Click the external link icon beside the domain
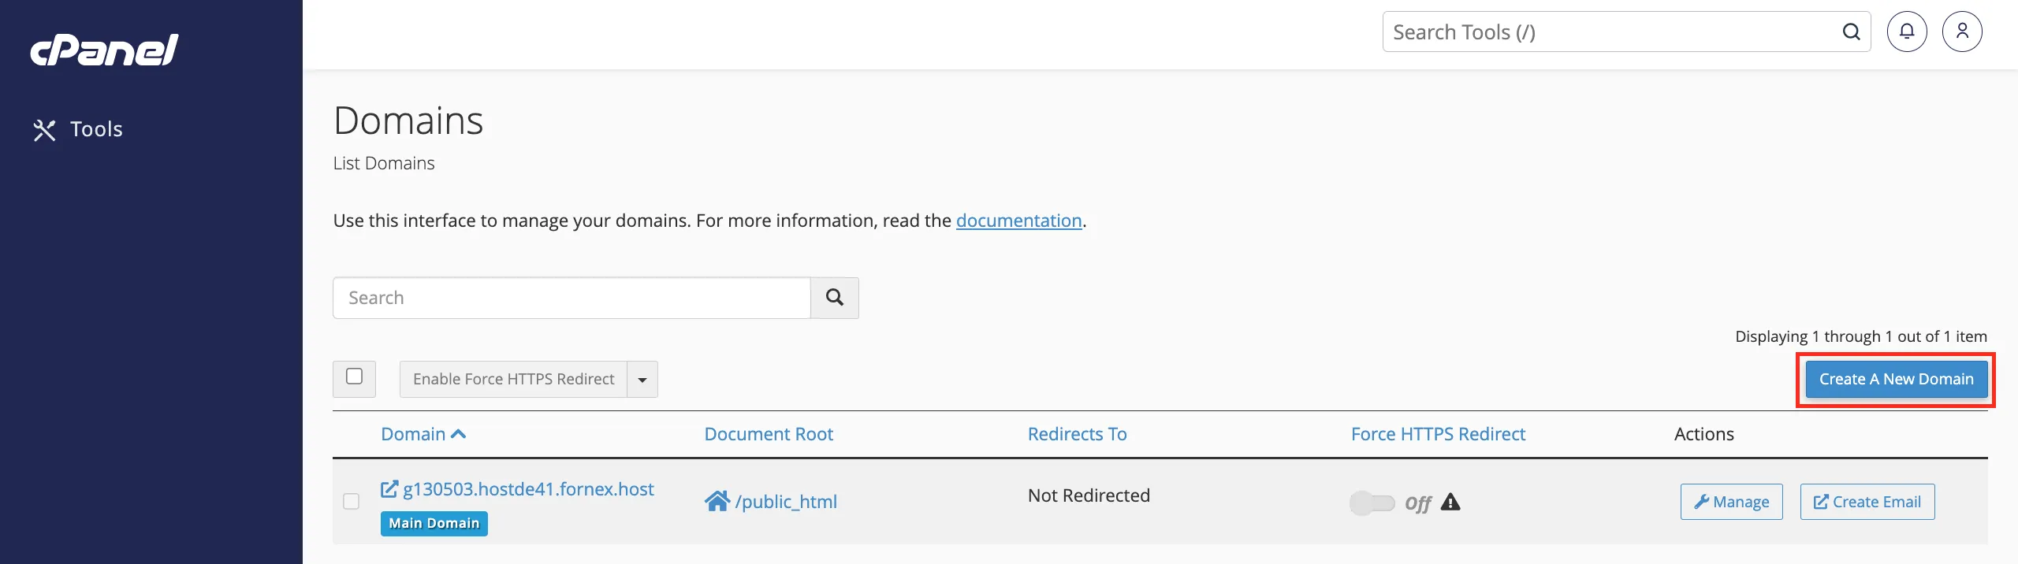The image size is (2018, 564). coord(389,489)
